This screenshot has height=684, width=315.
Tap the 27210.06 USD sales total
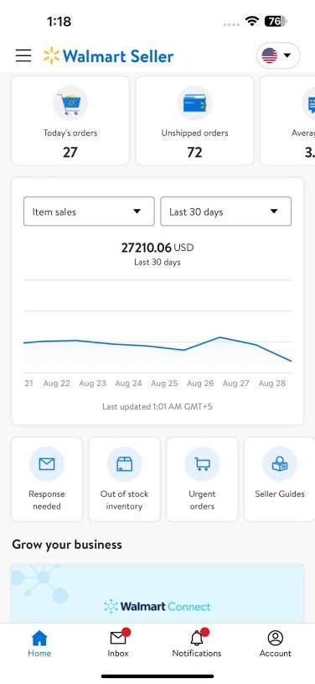tap(157, 248)
